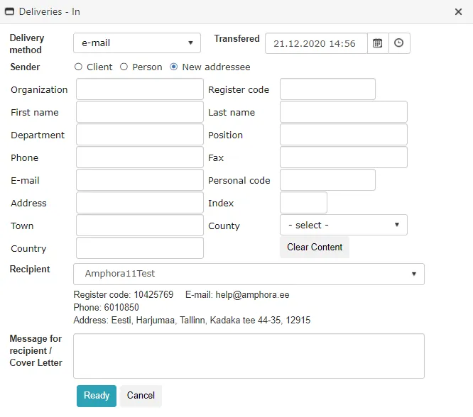Click the Ready button

coord(97,396)
